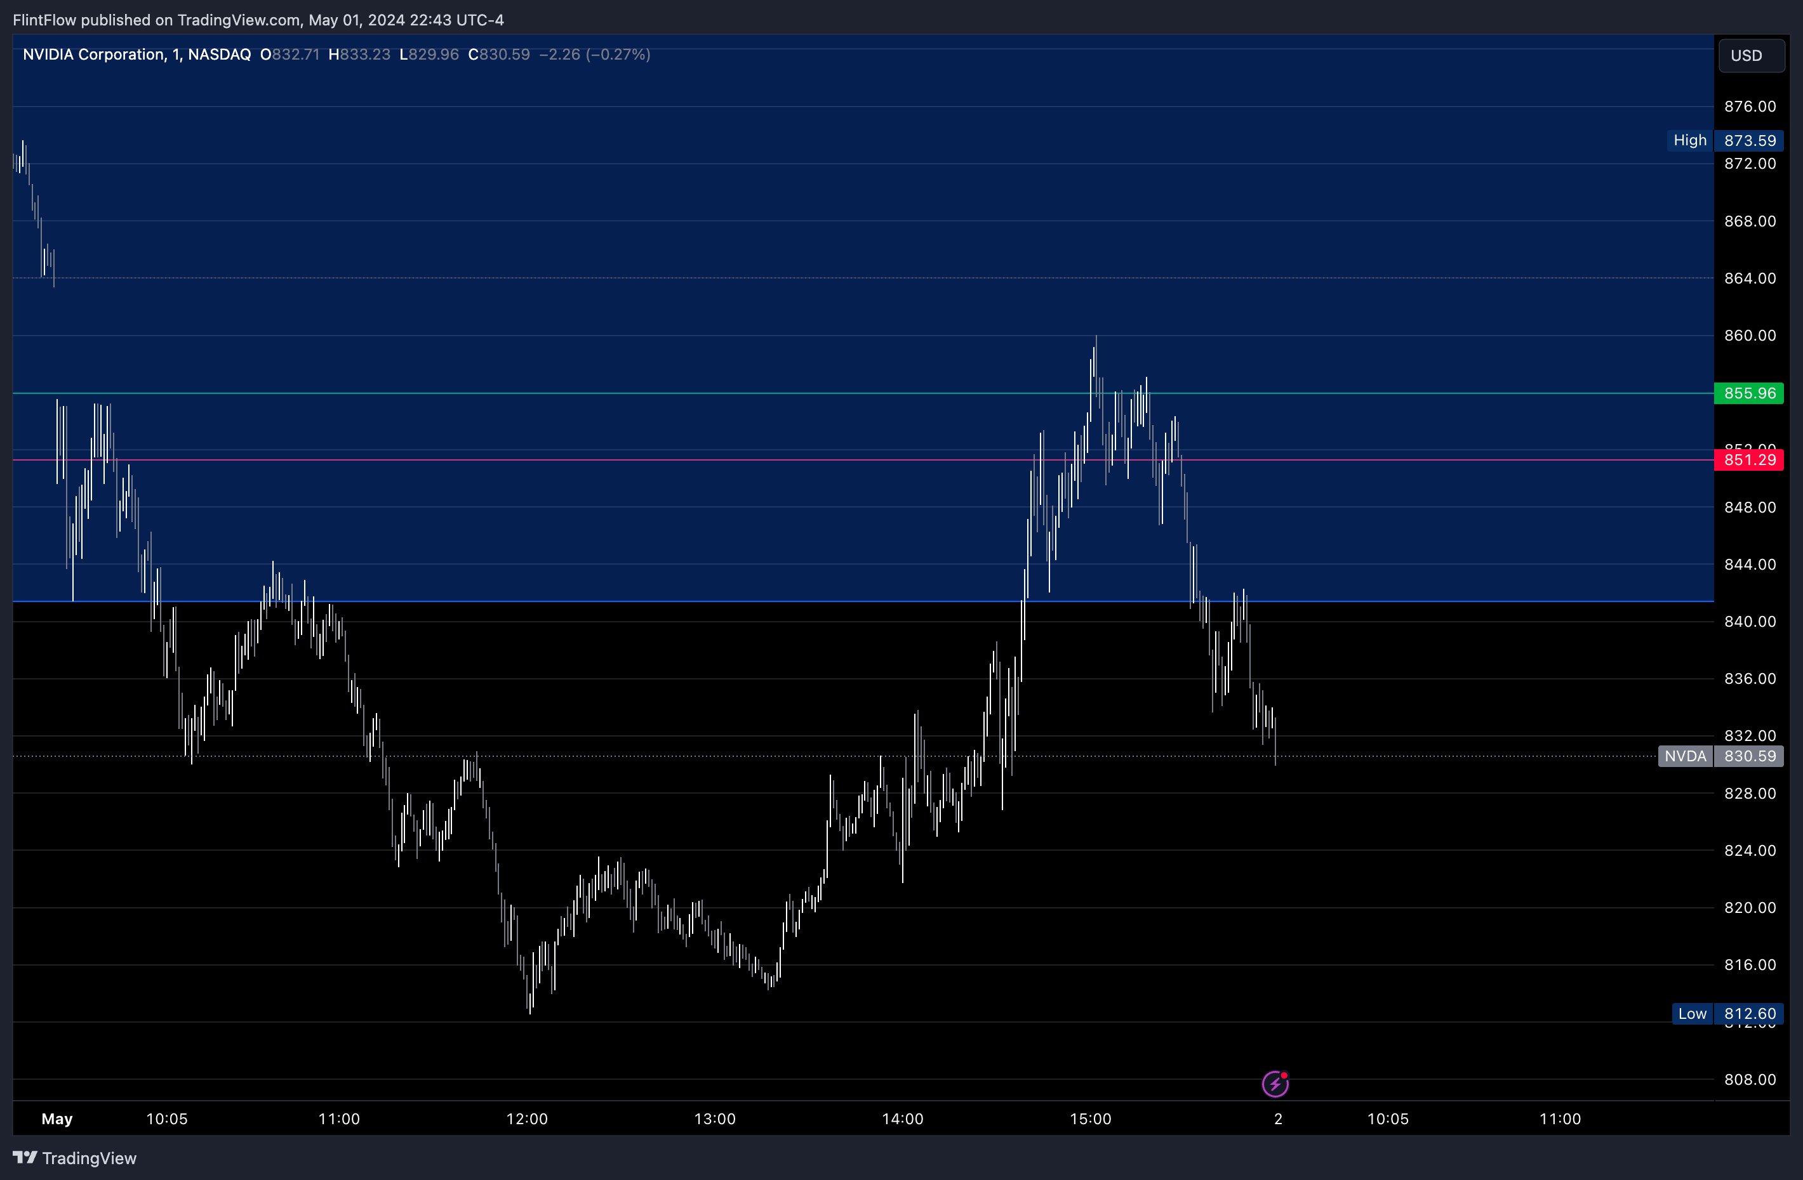Click the day 2 label on time axis
Image resolution: width=1803 pixels, height=1180 pixels.
[1278, 1118]
